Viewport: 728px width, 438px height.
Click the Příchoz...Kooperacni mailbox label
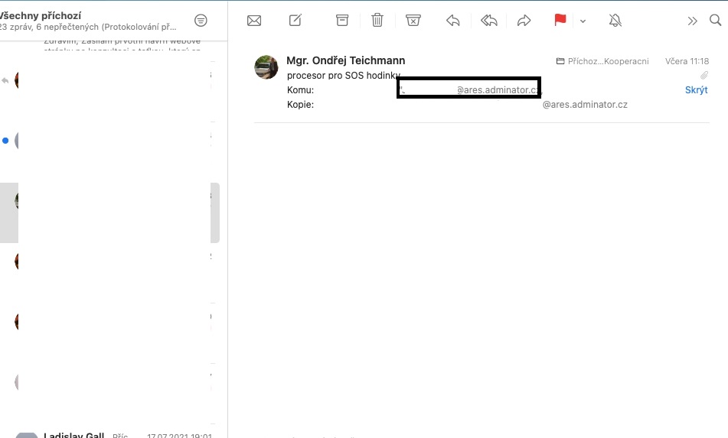click(x=602, y=61)
